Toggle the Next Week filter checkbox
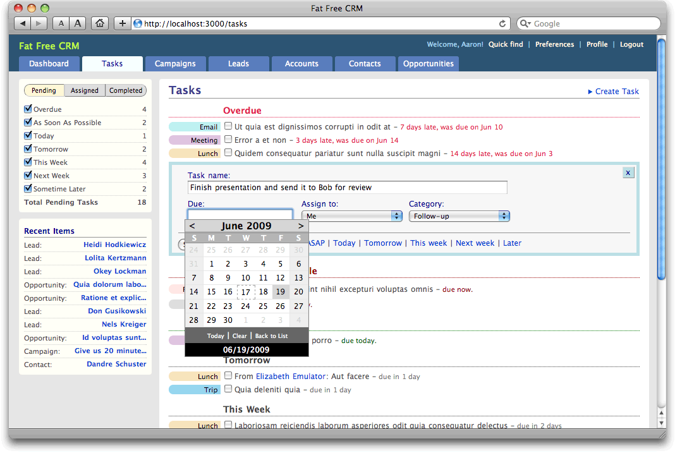The width and height of the screenshot is (675, 453). coord(28,176)
